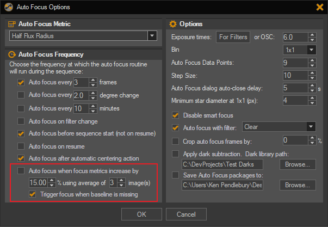Click the Auto Focus Options title icon
Screen dimensions: 328x227
click(x=9, y=7)
